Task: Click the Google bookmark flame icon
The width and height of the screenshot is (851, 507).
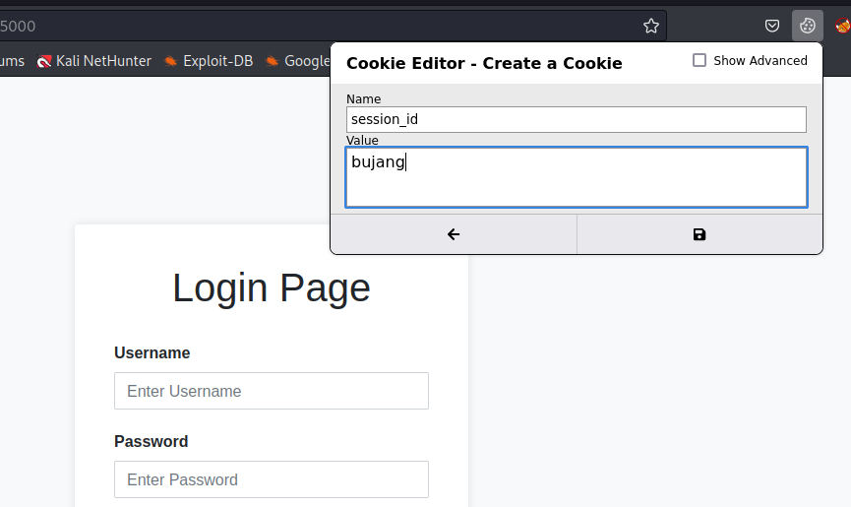Action: click(272, 61)
